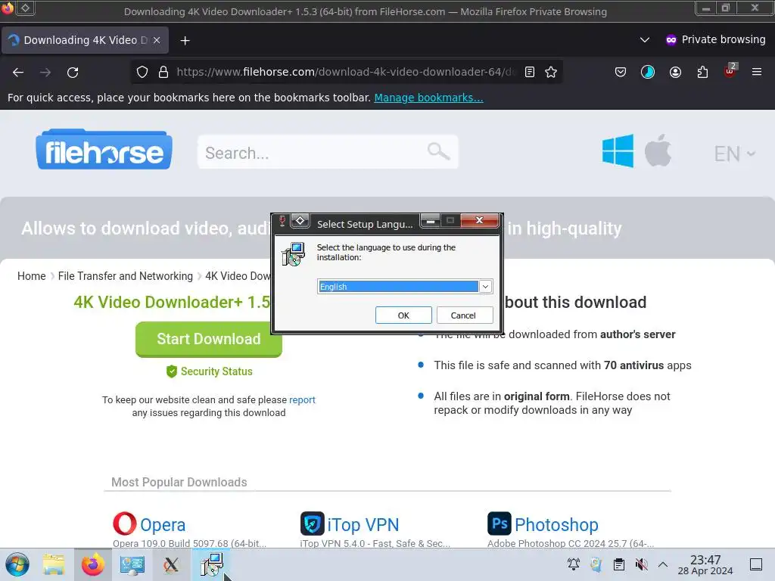Click the search magnifier icon

(438, 151)
